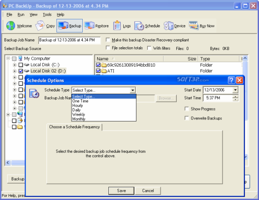
Task: Increase the Start Time with the up spinner
Action: click(x=235, y=96)
